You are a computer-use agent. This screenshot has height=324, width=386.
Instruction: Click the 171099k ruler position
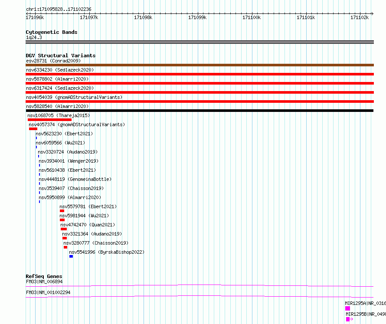[197, 17]
